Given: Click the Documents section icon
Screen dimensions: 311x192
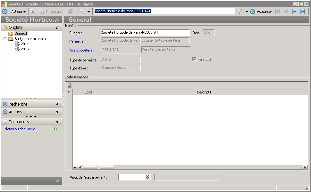Looking at the screenshot, I should 5,122.
